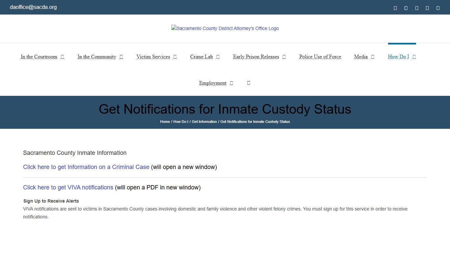Select the Police Use of Force menu item

click(320, 57)
